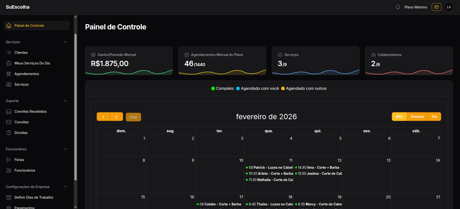Collapse the Serviços sidebar section
Screen dimensions: 460x209
(x=65, y=42)
